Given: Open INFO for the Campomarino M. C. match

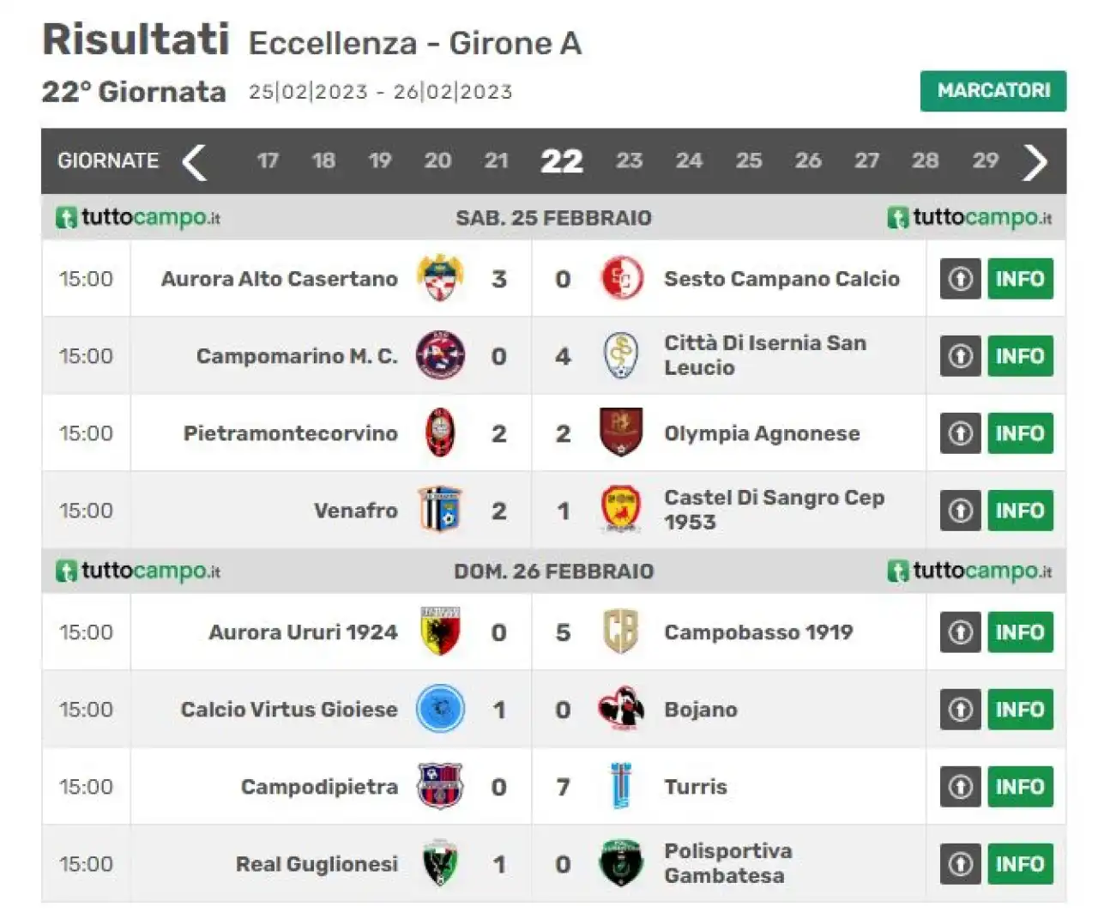Looking at the screenshot, I should (x=1020, y=356).
